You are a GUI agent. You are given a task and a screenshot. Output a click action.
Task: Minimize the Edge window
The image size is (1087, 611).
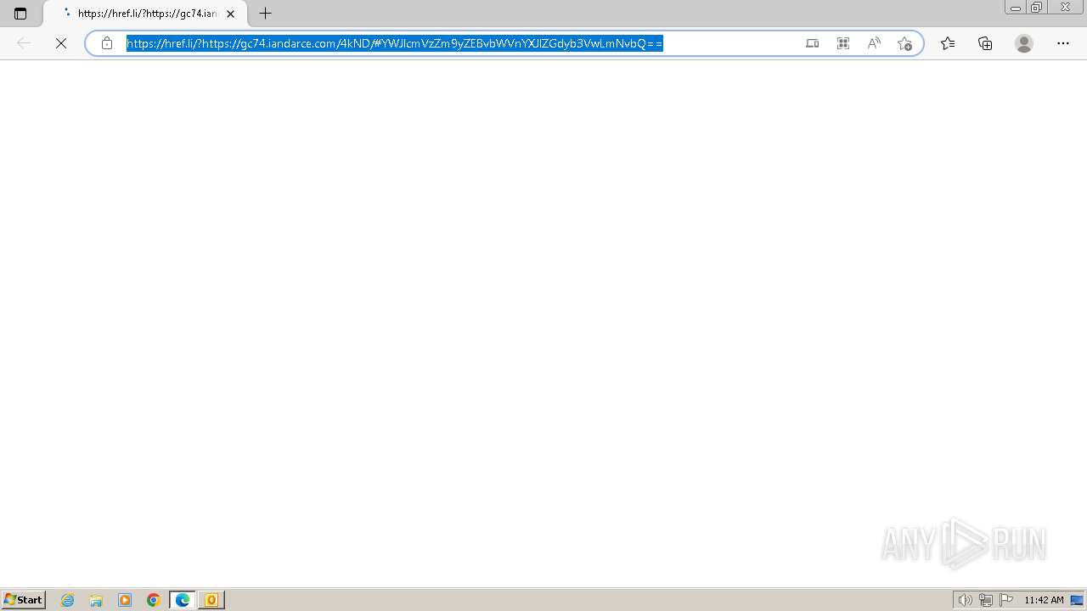pyautogui.click(x=1016, y=8)
